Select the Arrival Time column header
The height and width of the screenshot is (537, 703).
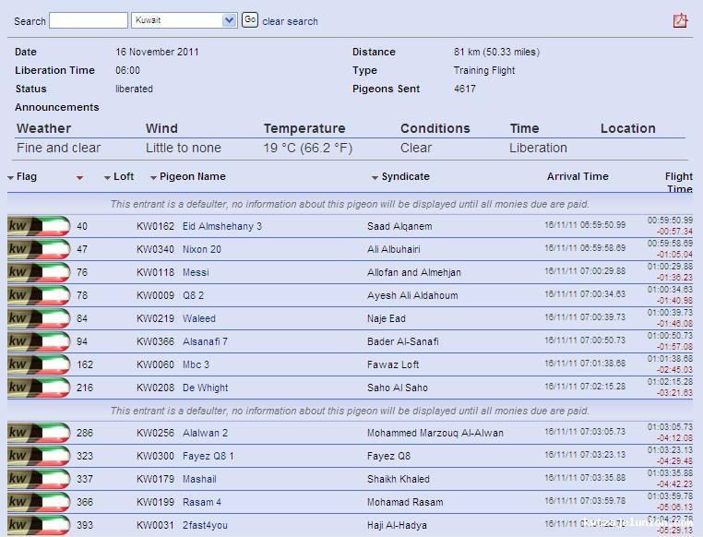pyautogui.click(x=578, y=176)
